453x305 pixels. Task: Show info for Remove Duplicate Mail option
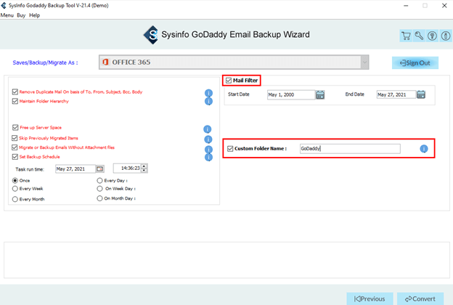(208, 93)
